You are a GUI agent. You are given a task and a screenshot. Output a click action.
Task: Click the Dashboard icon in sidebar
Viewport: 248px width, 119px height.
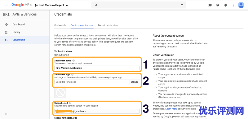coord(6,24)
